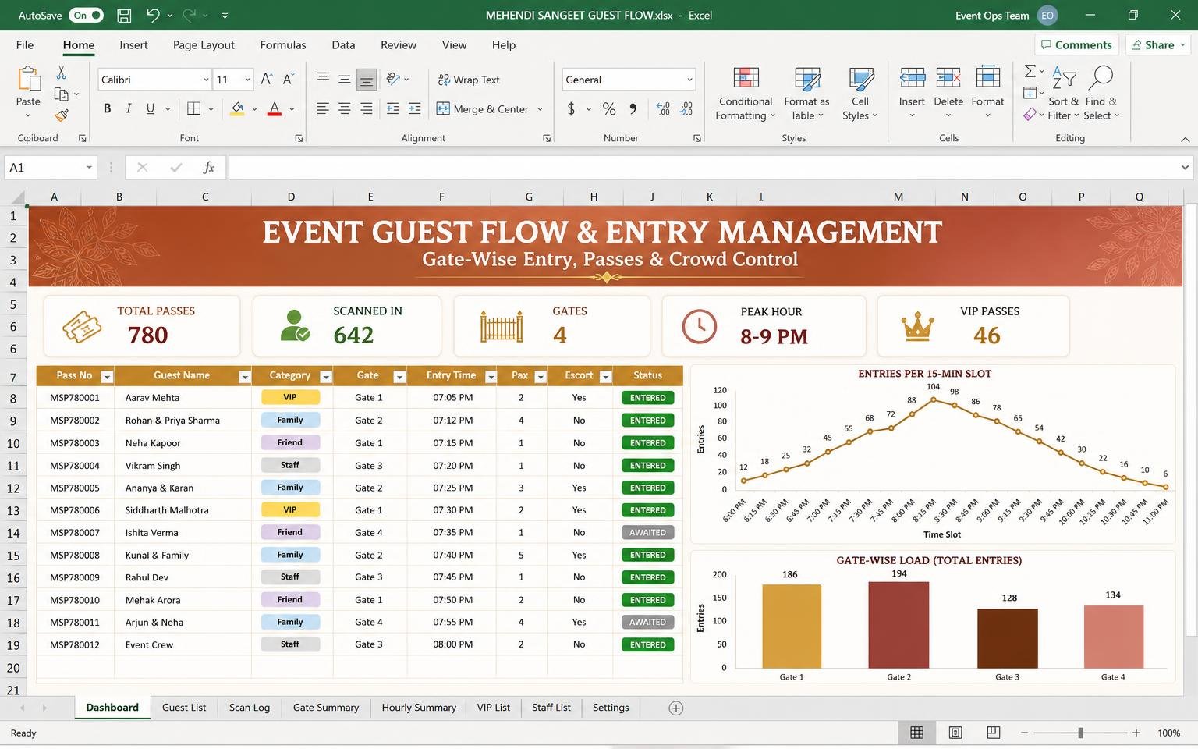
Task: Click the Fill Color bucket swatch
Action: [x=238, y=108]
